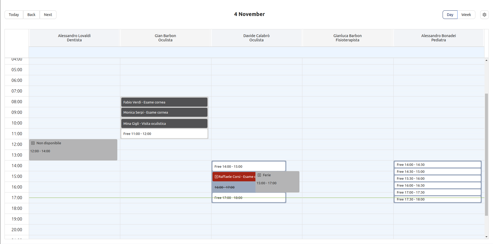Viewport: 493px width, 244px height.
Task: Open the settings gear icon
Action: [484, 15]
